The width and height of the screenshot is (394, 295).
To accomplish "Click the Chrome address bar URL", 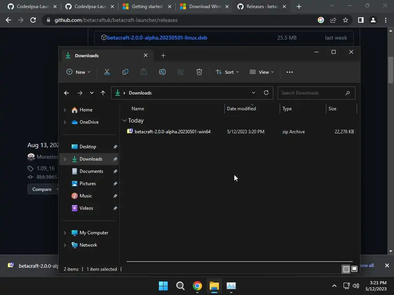I will [x=116, y=20].
